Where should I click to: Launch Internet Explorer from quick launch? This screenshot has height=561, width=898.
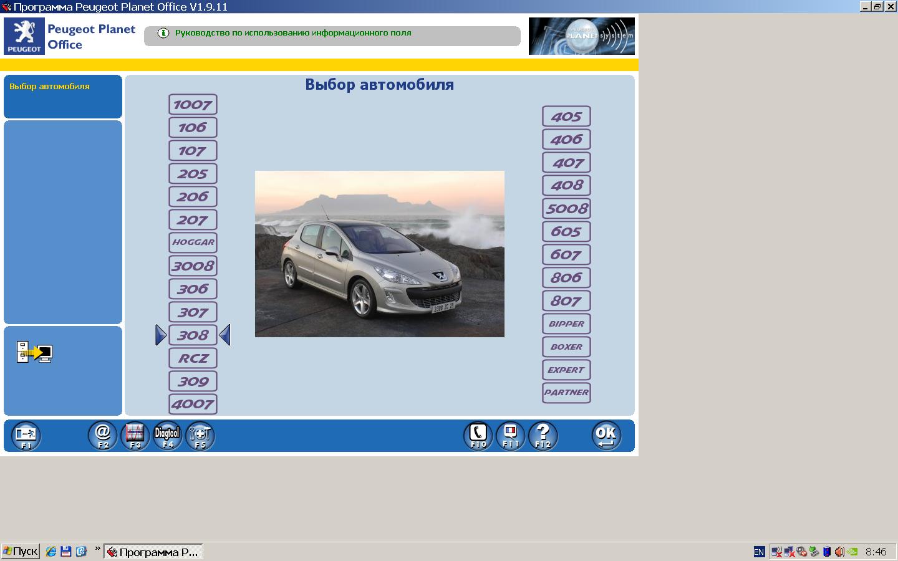coord(51,552)
